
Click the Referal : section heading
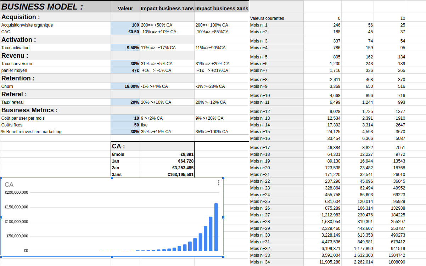[55, 94]
